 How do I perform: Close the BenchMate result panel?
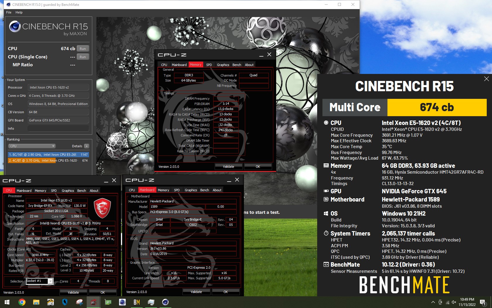pos(486,79)
